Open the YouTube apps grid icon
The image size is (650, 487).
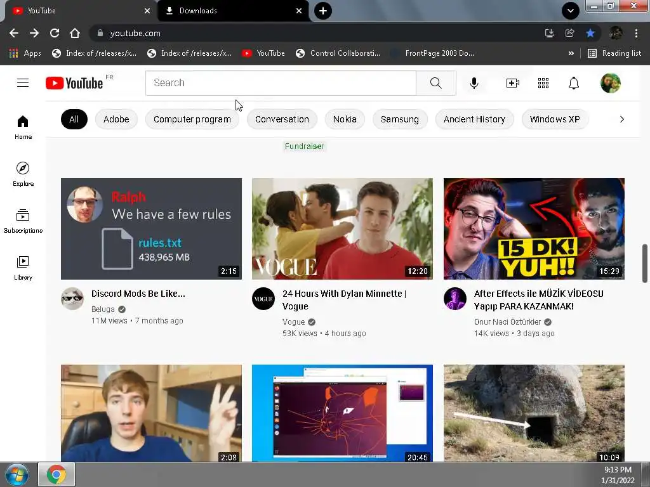coord(543,83)
